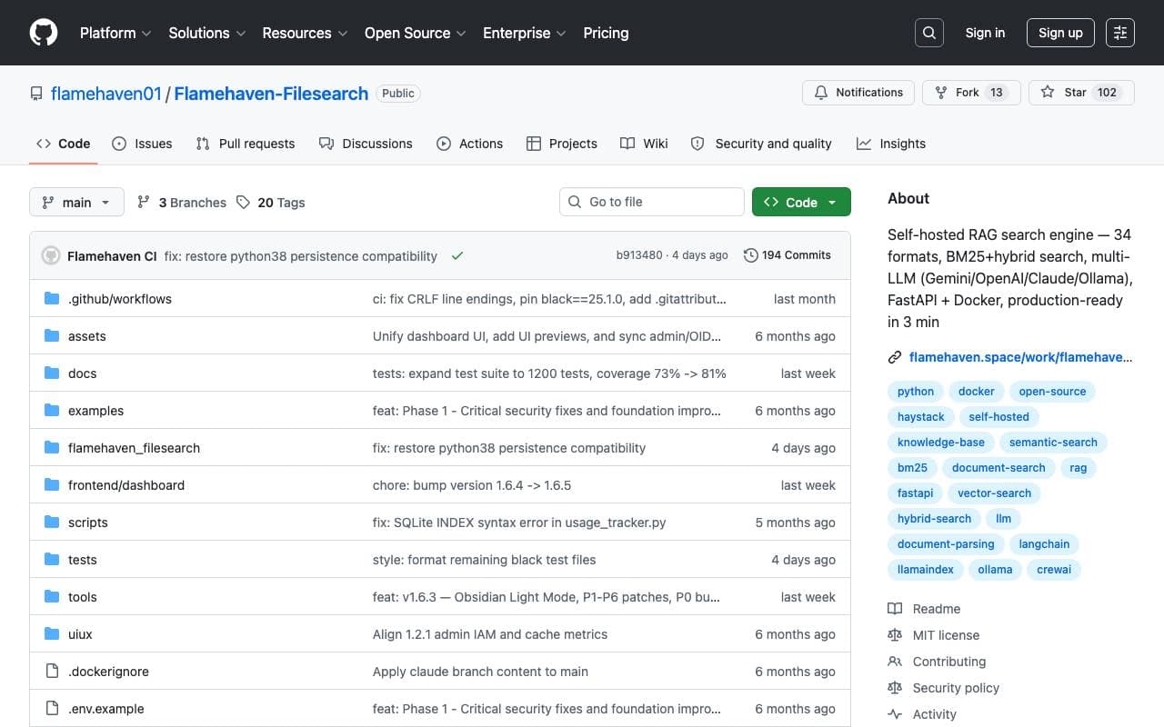
Task: Open the tests folder
Action: [x=82, y=560]
